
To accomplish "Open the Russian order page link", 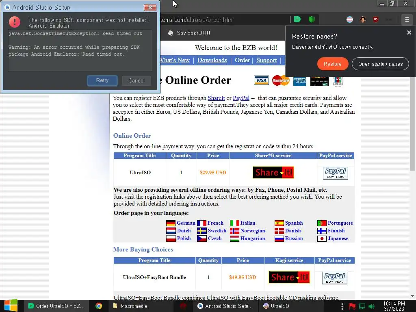I will (294, 238).
